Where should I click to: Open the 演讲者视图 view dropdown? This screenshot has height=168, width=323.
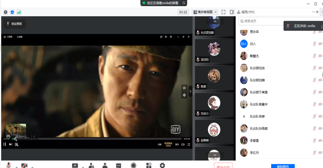[205, 12]
